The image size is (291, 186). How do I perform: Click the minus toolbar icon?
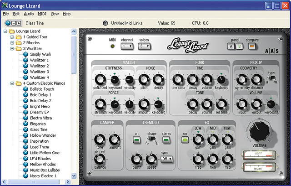pyautogui.click(x=14, y=23)
